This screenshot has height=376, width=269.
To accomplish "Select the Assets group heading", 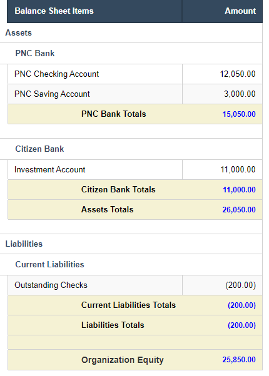I will (x=19, y=33).
